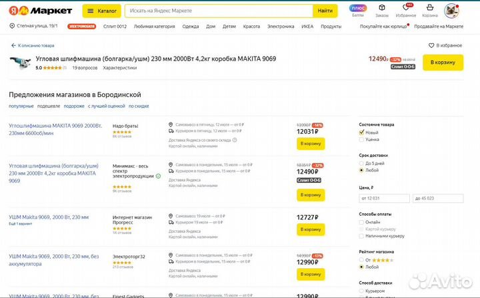Open the Заказы box icon
The height and width of the screenshot is (298, 480).
pyautogui.click(x=382, y=11)
